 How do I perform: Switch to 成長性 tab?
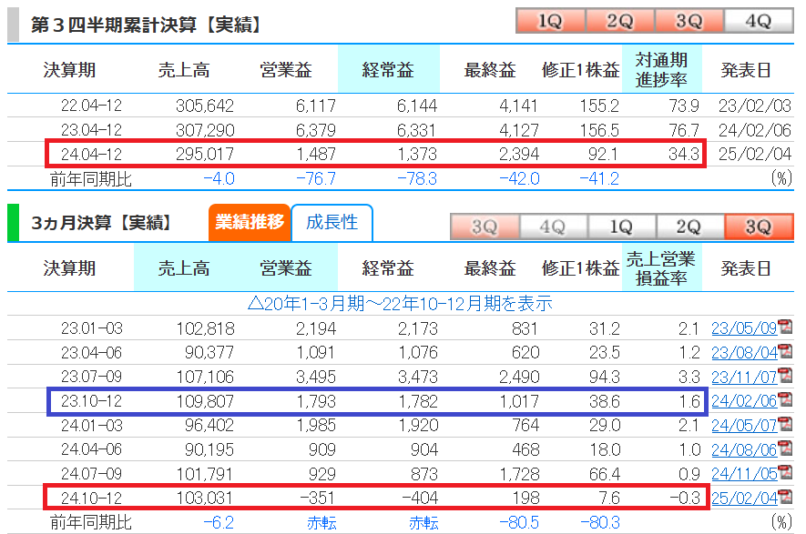pos(332,222)
